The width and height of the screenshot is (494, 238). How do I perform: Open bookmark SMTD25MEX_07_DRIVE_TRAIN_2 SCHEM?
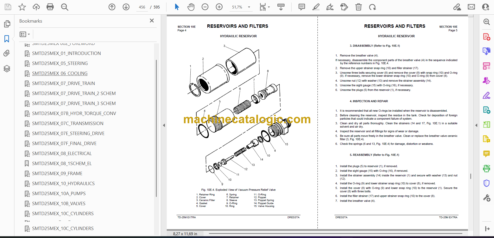pyautogui.click(x=74, y=93)
